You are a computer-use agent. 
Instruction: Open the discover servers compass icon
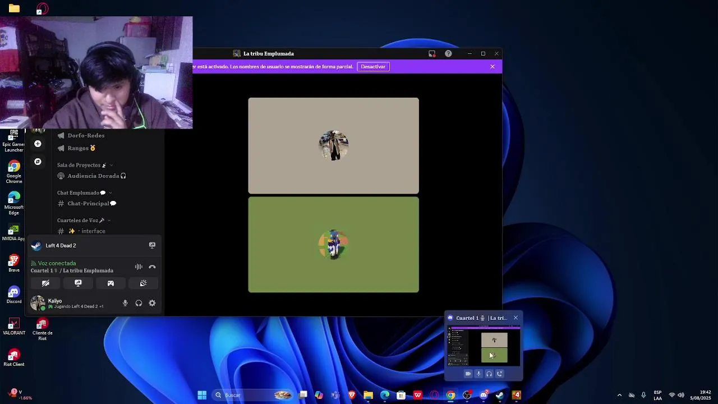pyautogui.click(x=38, y=162)
